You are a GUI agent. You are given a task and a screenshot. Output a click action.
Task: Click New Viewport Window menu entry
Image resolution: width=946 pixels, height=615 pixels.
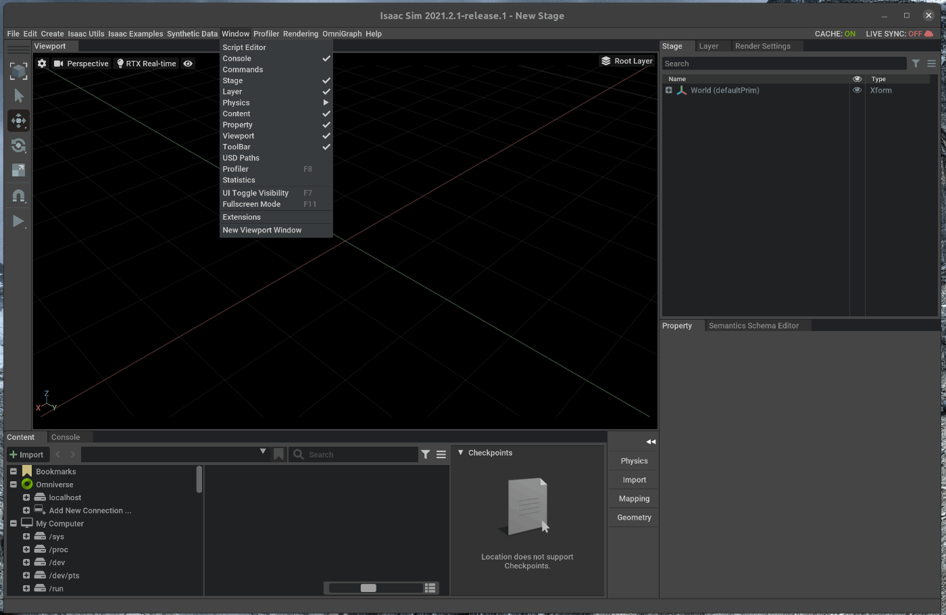(x=276, y=230)
